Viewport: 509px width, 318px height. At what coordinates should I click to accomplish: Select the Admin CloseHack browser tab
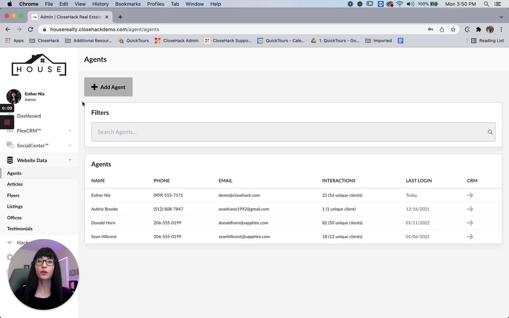(71, 17)
